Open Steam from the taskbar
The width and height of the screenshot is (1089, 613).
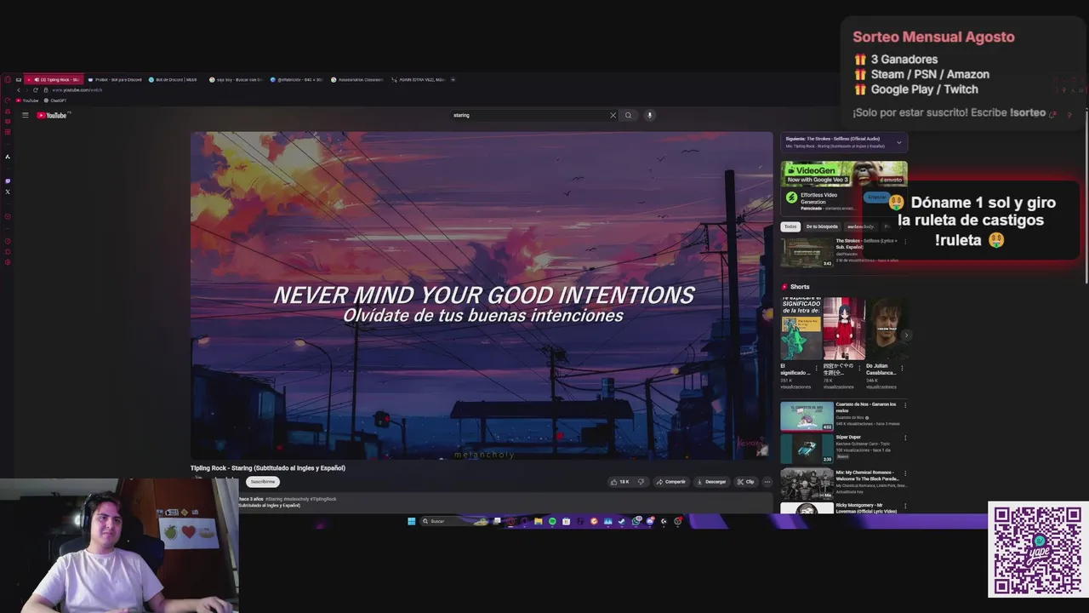click(x=621, y=521)
